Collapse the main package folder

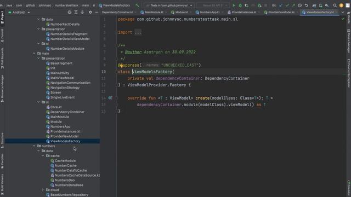click(x=34, y=54)
